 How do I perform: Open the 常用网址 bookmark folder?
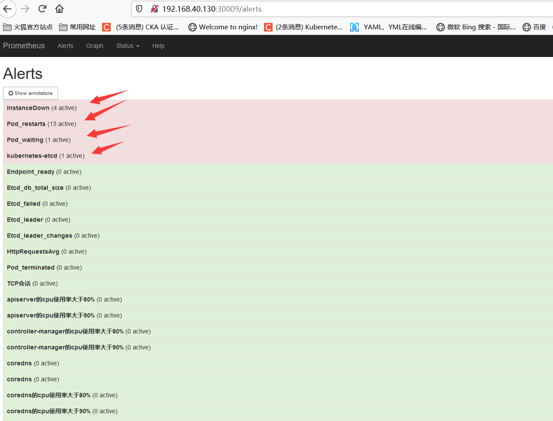[78, 27]
